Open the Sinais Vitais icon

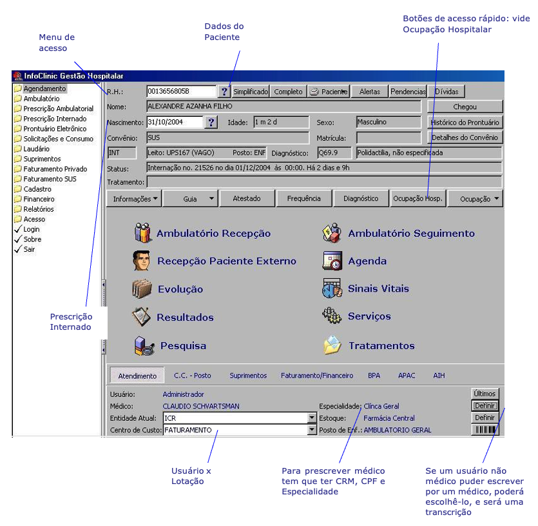pos(332,288)
